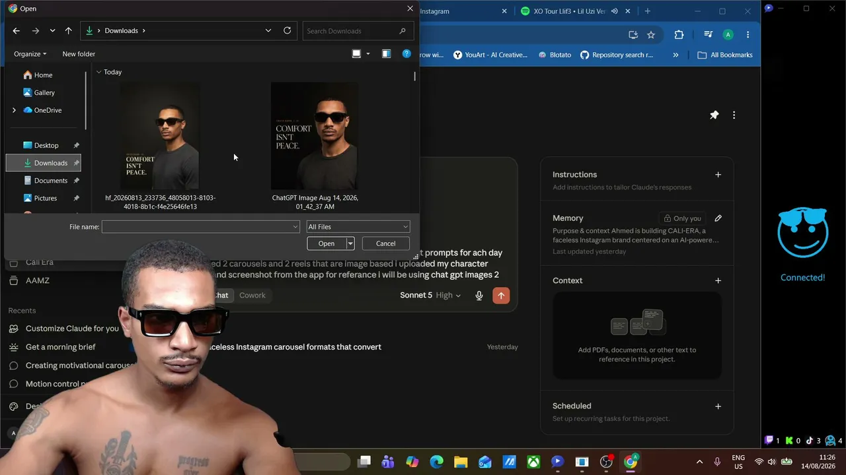Open Microsoft Edge from the taskbar
Image resolution: width=846 pixels, height=475 pixels.
[x=436, y=462]
